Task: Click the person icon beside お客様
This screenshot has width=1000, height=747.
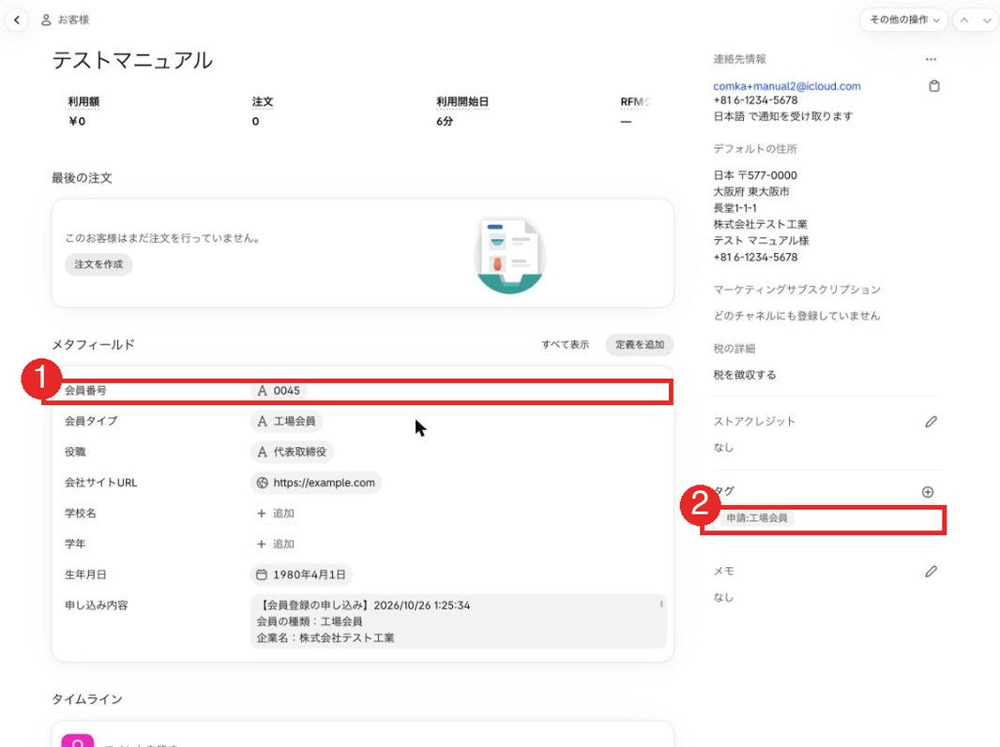Action: 46,20
